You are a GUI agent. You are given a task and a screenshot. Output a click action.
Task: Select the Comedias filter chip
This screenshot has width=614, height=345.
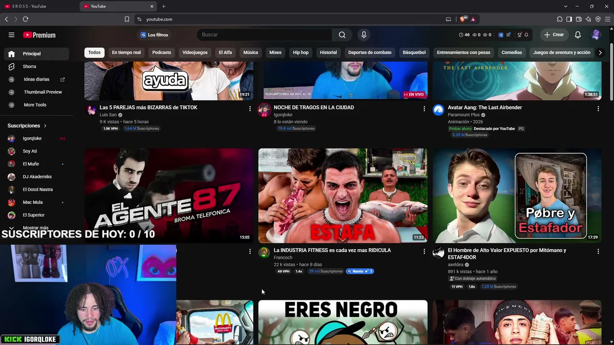(x=511, y=53)
